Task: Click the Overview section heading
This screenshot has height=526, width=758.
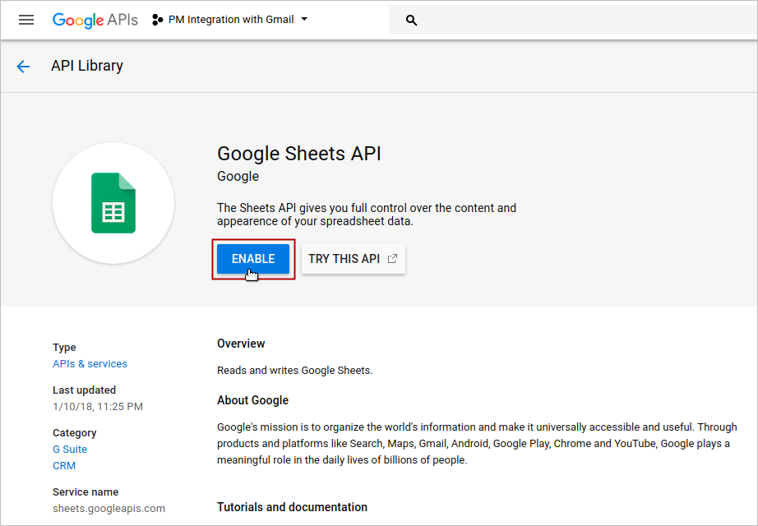Action: click(241, 344)
